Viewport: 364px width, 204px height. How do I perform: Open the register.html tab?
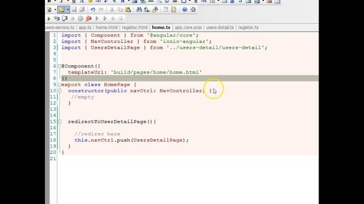[x=135, y=28]
